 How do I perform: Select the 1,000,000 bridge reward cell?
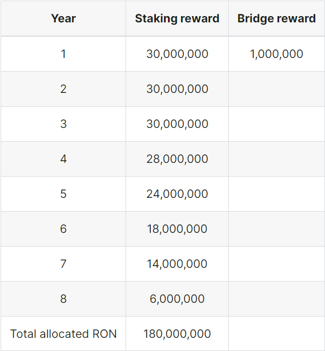(276, 54)
